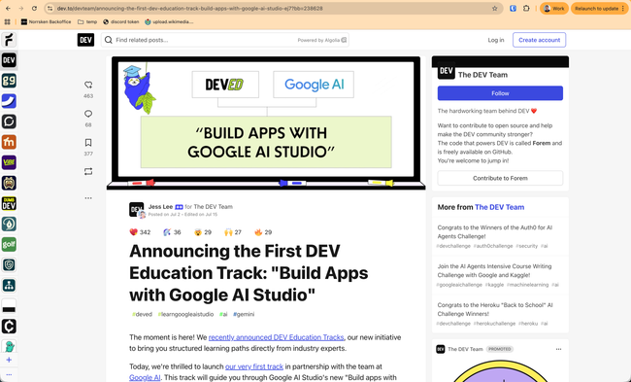Click the DEV logo in the site header
631x382 pixels.
[x=85, y=40]
